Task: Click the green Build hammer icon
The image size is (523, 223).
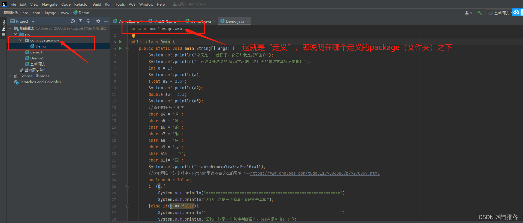Action: pyautogui.click(x=480, y=13)
